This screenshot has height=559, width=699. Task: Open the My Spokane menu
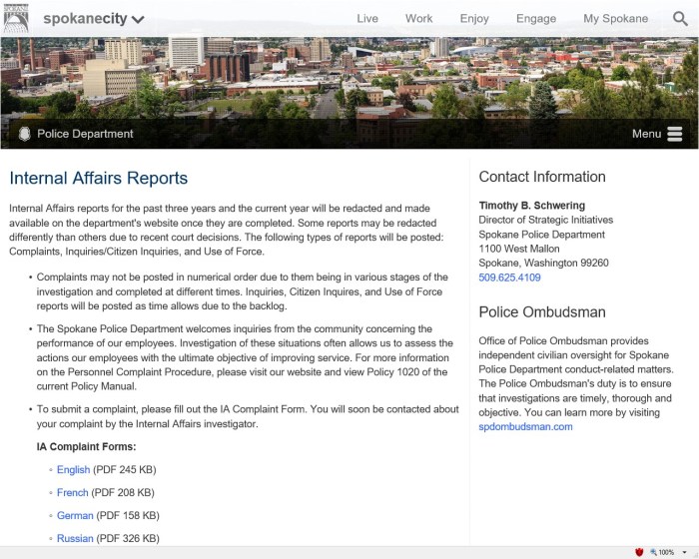tap(616, 19)
